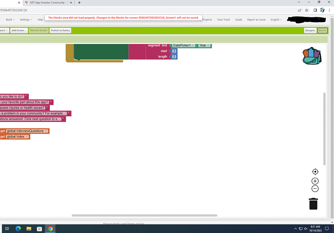Click the center-blocks target icon
This screenshot has height=233, width=334.
click(315, 171)
